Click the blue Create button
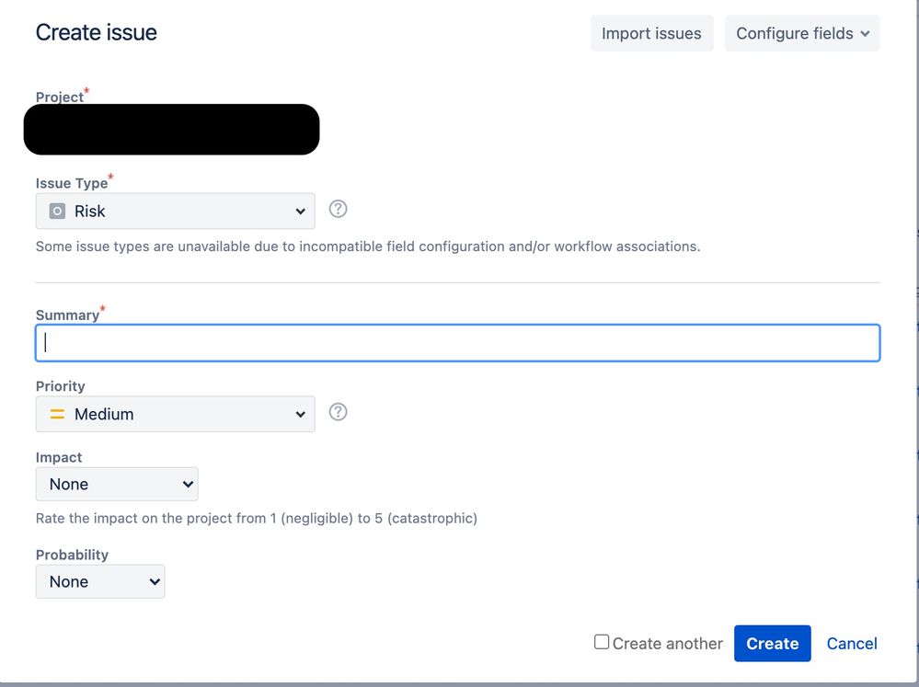Viewport: 919px width, 687px height. pyautogui.click(x=772, y=644)
